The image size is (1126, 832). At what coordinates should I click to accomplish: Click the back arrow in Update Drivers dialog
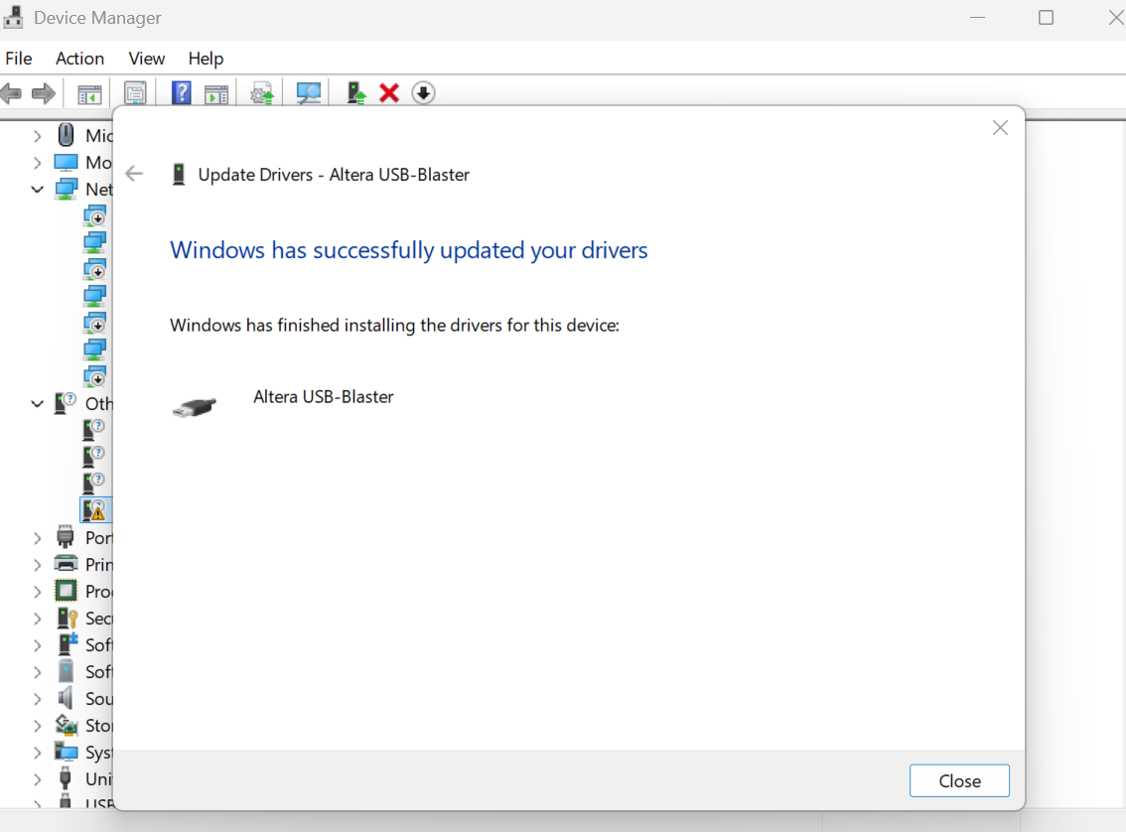click(x=134, y=174)
